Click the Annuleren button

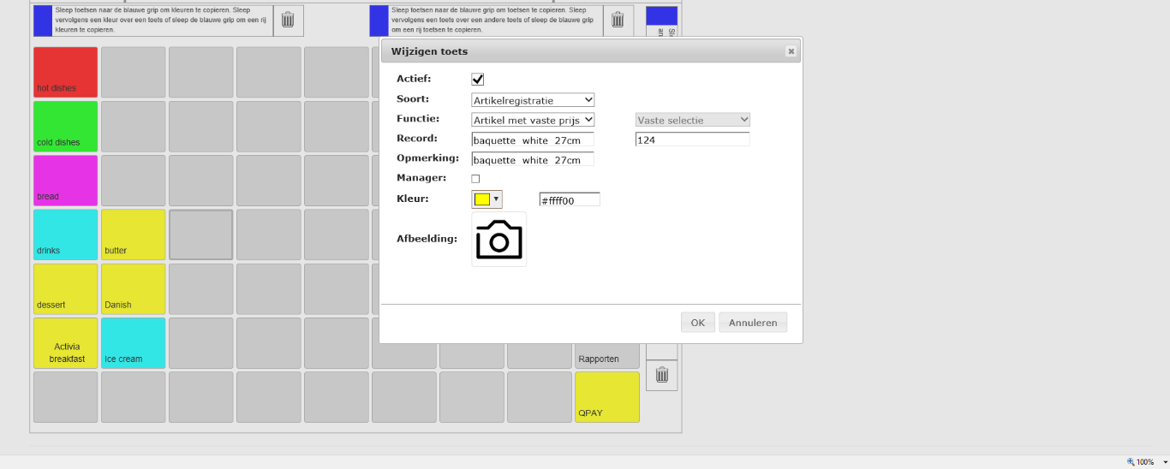coord(753,323)
